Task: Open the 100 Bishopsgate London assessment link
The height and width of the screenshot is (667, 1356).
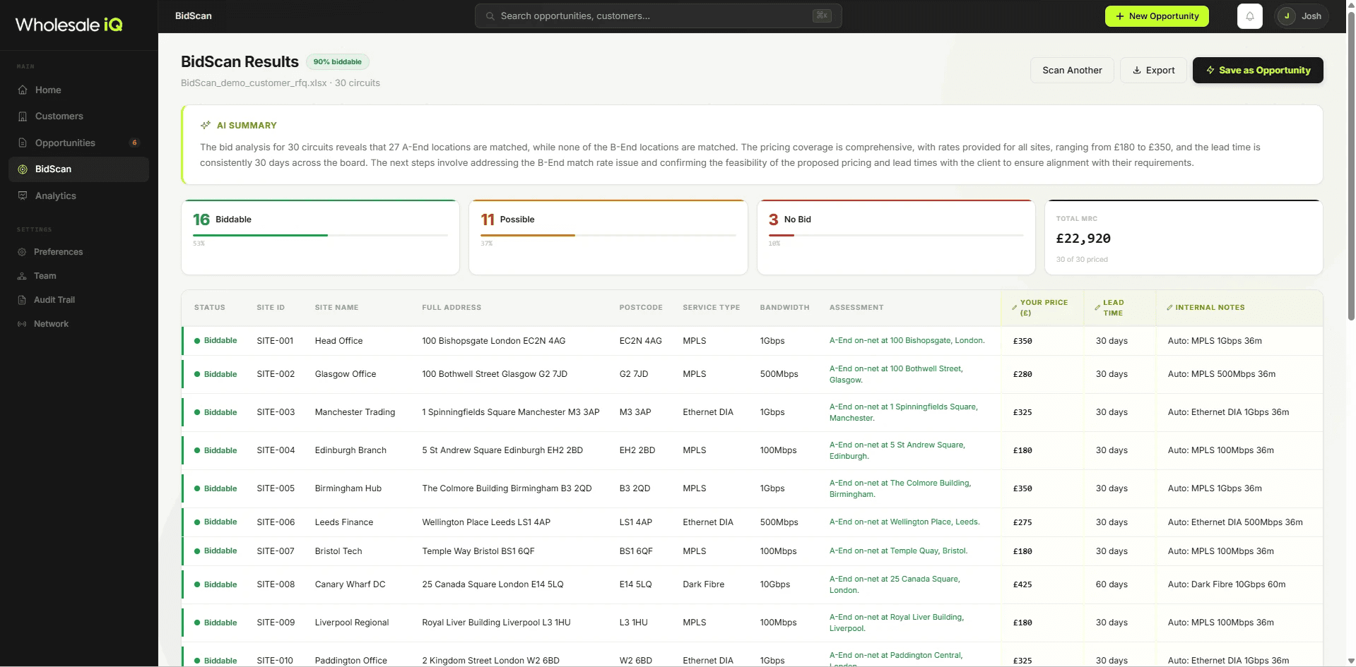Action: [x=906, y=340]
